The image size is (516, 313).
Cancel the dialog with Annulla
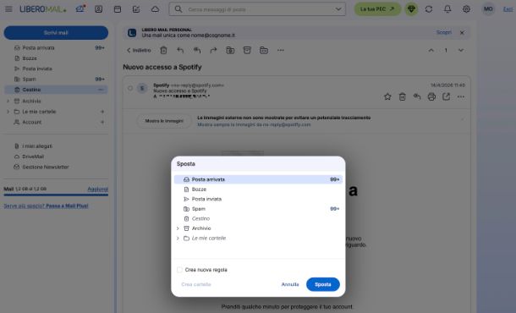pos(290,284)
